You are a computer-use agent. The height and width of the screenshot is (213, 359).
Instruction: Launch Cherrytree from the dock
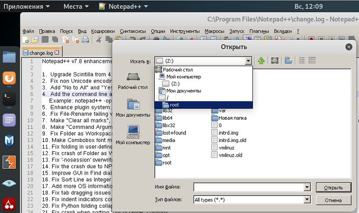coord(9,204)
